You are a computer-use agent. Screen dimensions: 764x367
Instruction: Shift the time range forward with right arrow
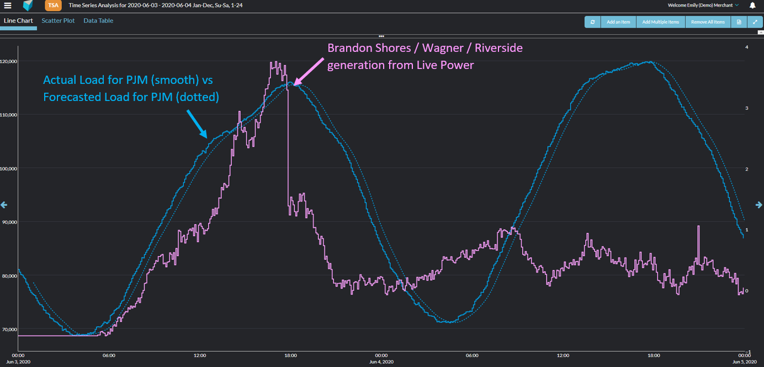tap(760, 205)
